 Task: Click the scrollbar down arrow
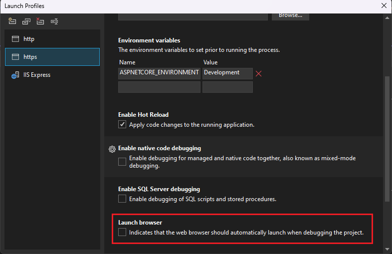388,249
